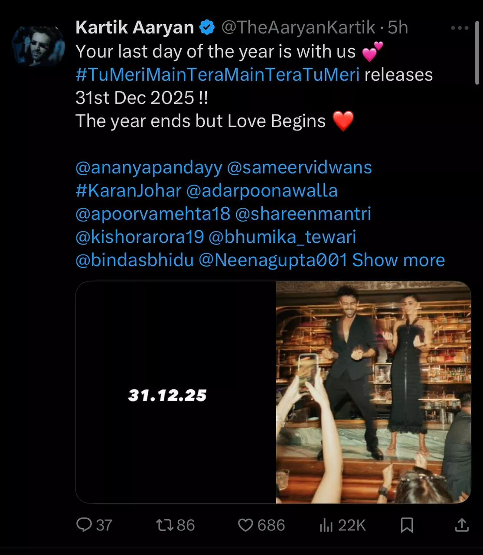Open the three-dot more options menu
This screenshot has width=483, height=555.
[x=460, y=28]
